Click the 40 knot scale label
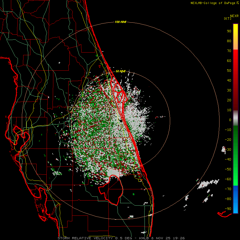Viewport: 240px width, 240px height. tap(229, 81)
